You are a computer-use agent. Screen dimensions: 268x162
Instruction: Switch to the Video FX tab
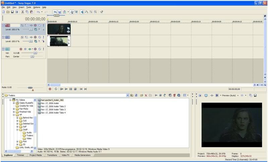coord(65,155)
